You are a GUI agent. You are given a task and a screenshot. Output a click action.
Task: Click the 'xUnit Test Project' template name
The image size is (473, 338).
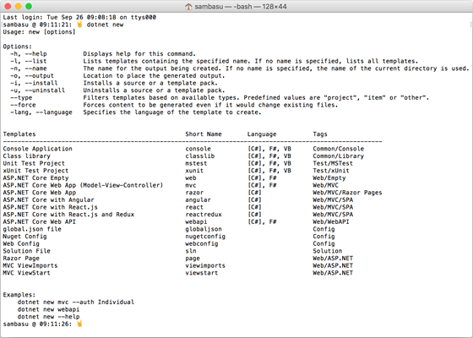(x=35, y=171)
